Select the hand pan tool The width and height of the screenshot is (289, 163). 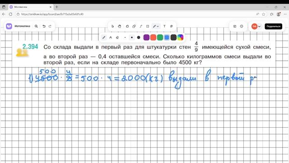click(x=119, y=26)
